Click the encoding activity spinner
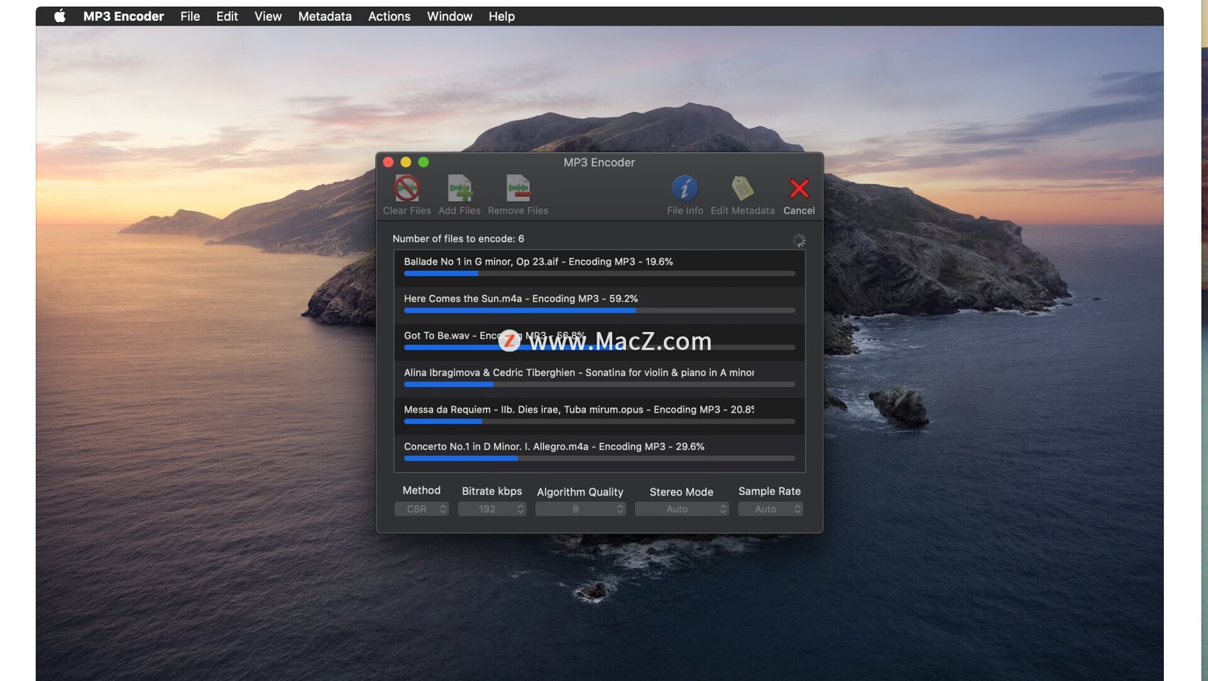 coord(798,240)
